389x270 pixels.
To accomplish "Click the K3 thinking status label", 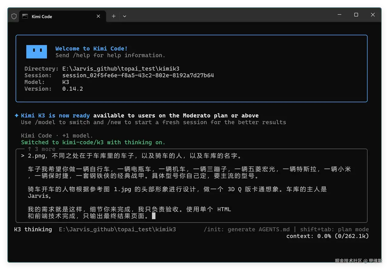I will 33,229.
